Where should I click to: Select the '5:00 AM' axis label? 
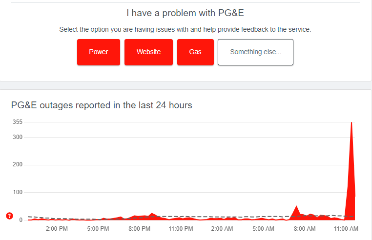263,229
